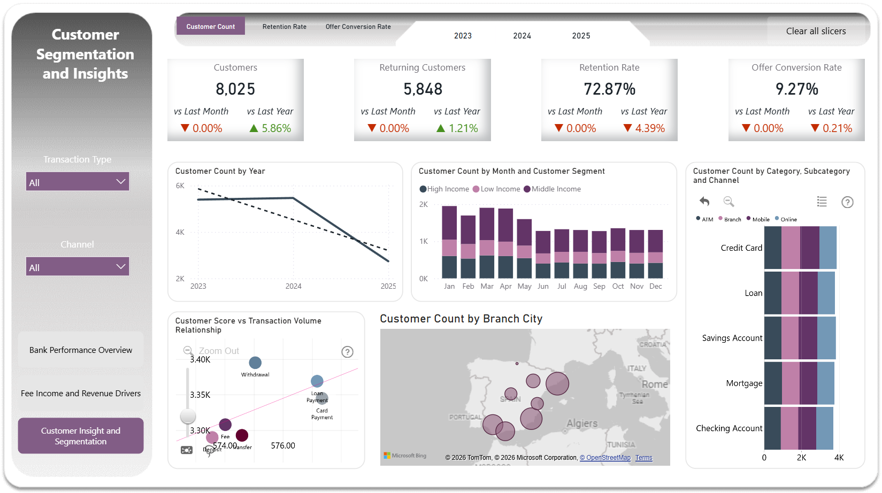The image size is (882, 493).
Task: Click the October bar in the monthly chart
Action: click(x=618, y=253)
